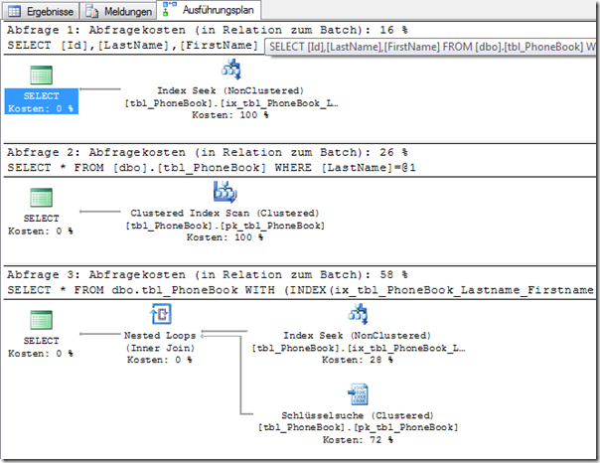This screenshot has height=463, width=600.
Task: Select the SELECT table icon in Abfrage 3
Action: coord(42,320)
